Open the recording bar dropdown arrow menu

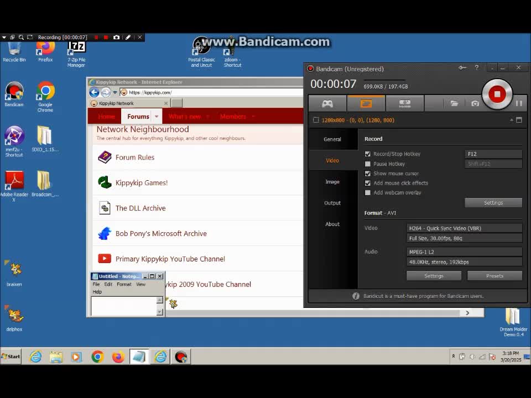pos(4,37)
